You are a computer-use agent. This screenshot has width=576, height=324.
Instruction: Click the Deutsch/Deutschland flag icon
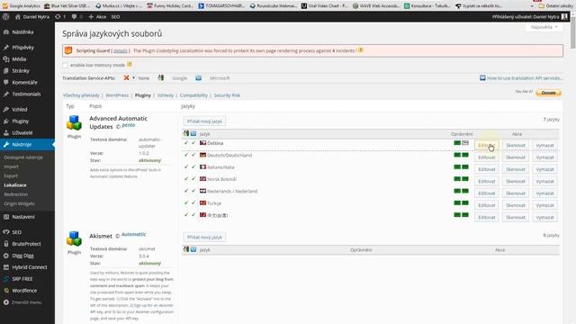(x=202, y=155)
